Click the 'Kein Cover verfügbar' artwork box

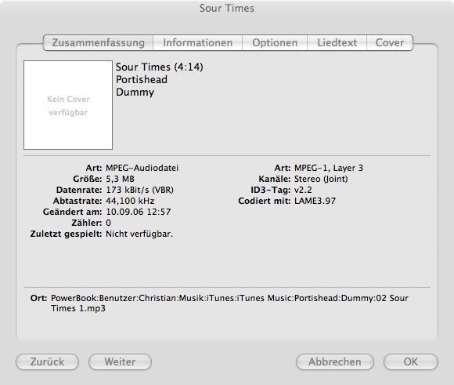pos(68,105)
